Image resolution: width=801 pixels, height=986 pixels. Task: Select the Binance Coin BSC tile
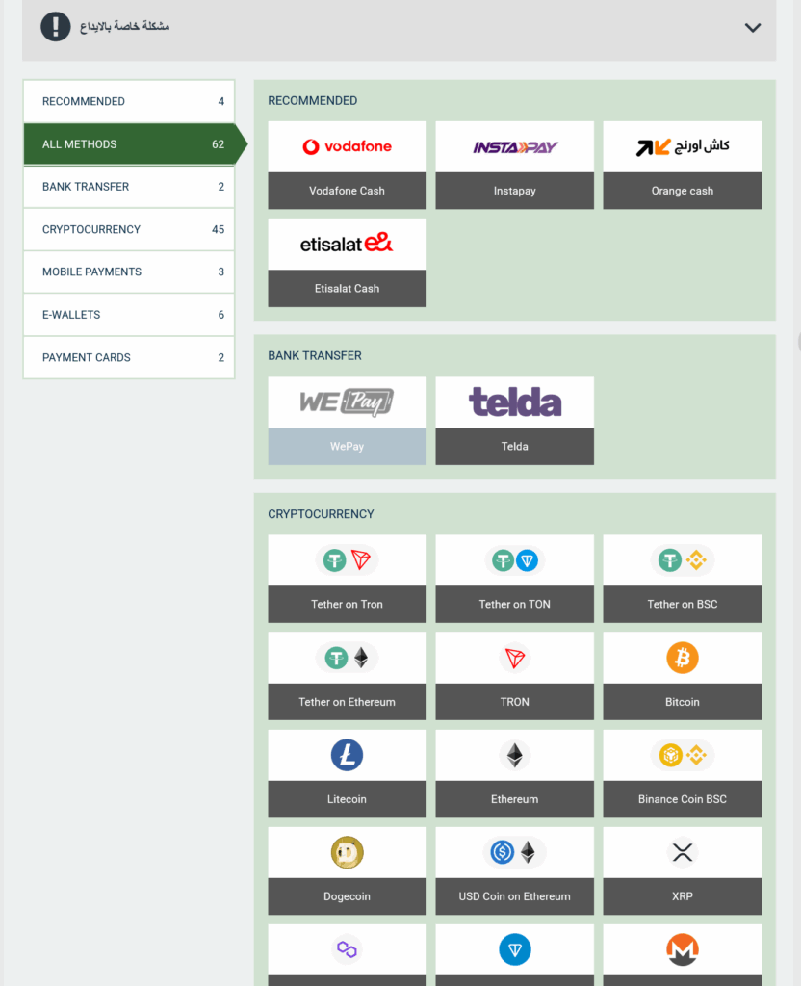(x=683, y=773)
